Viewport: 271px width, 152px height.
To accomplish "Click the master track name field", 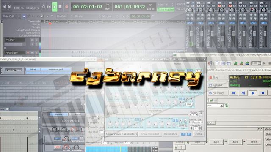I will point(15,40).
